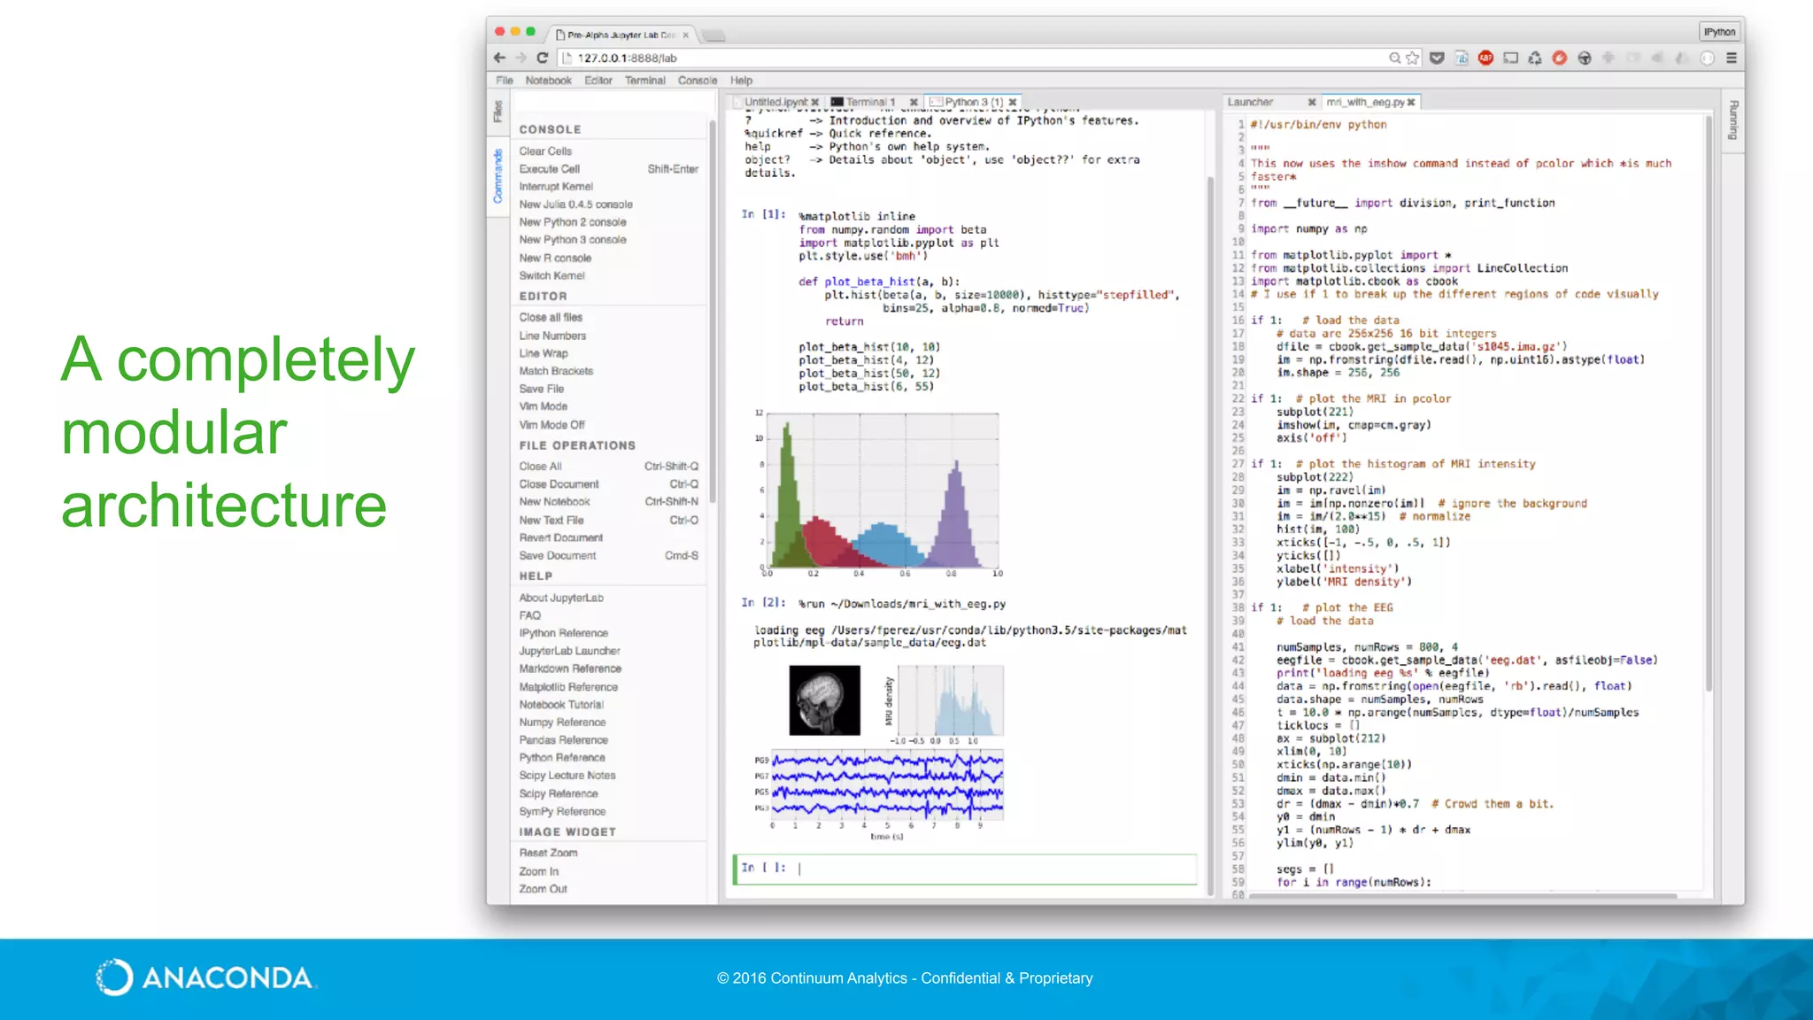
Task: Open the Chrome hamburger menu
Action: tap(1731, 58)
